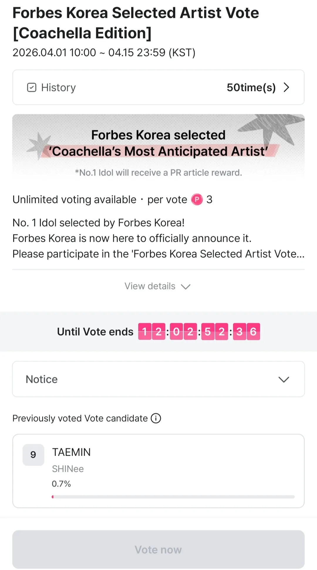317x570 pixels.
Task: Select the TAEMIN candidate name
Action: click(71, 452)
